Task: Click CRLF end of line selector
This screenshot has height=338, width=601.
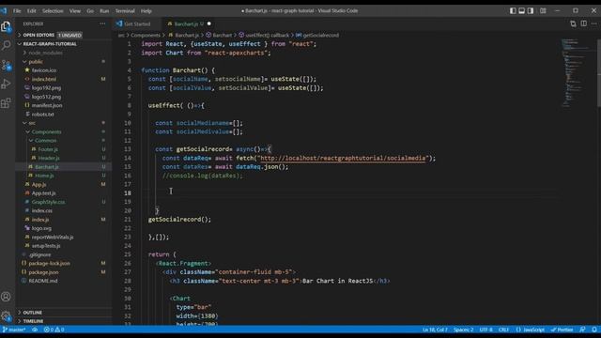Action: pos(503,330)
